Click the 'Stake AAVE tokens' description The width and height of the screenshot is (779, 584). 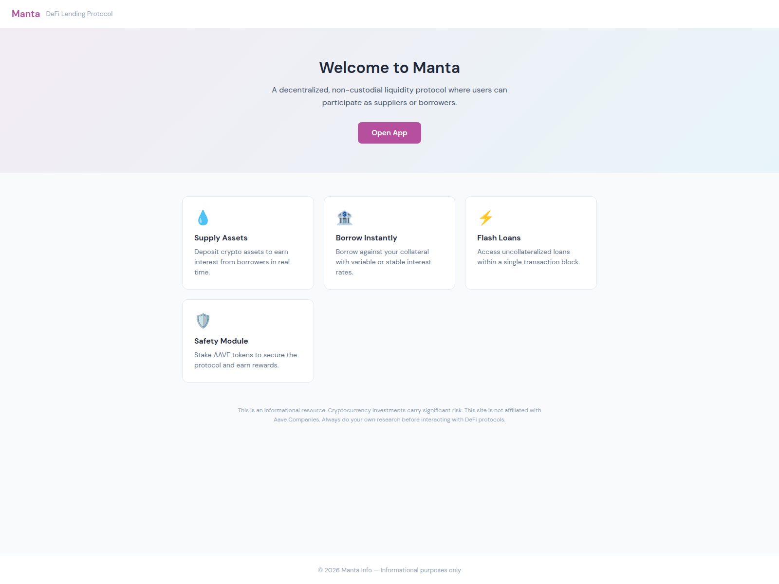pos(246,360)
